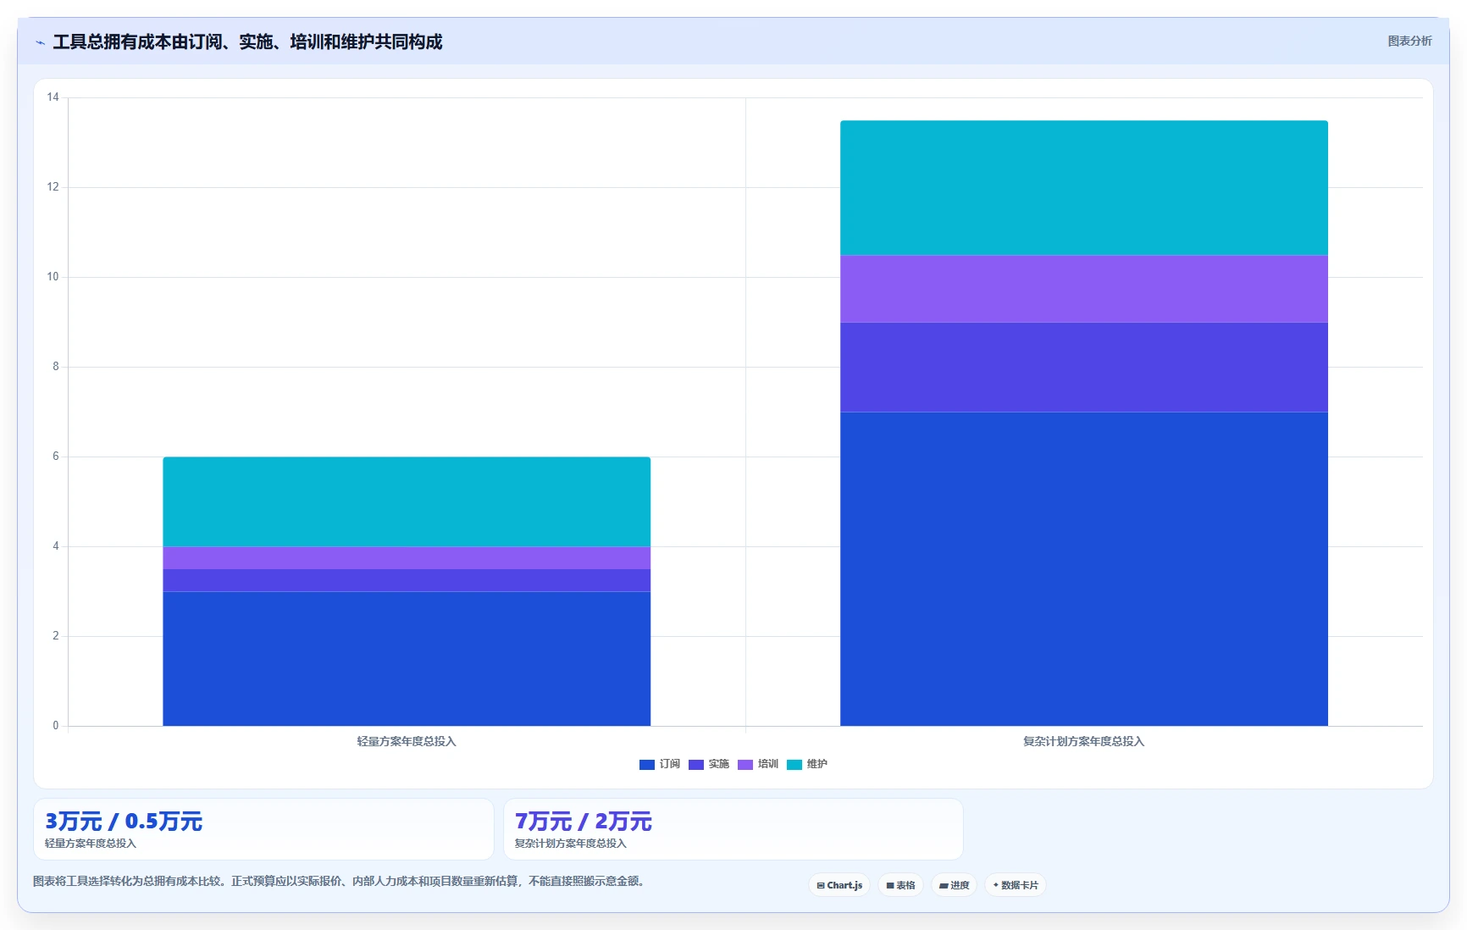Click the y-axis value 10

(53, 277)
